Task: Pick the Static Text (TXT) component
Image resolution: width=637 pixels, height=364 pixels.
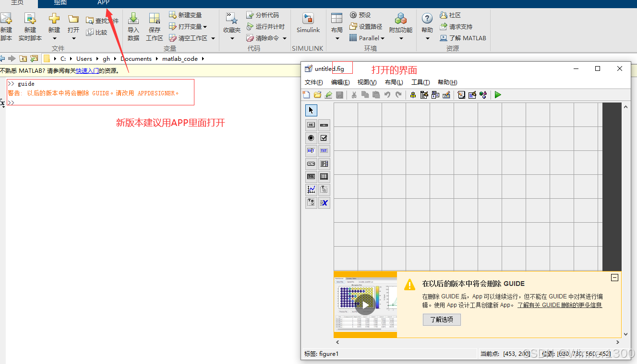Action: coord(324,151)
